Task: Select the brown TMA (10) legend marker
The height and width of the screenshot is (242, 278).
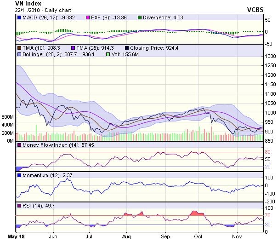Action: point(19,47)
